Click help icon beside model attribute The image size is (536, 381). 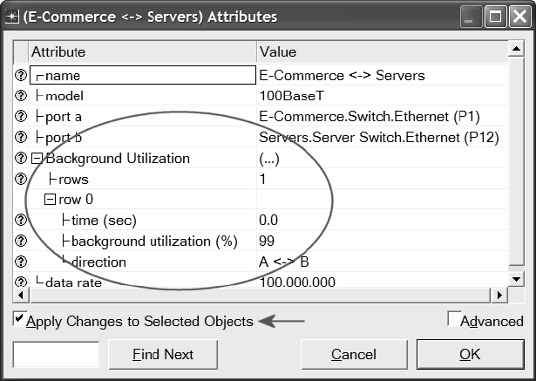coord(21,96)
